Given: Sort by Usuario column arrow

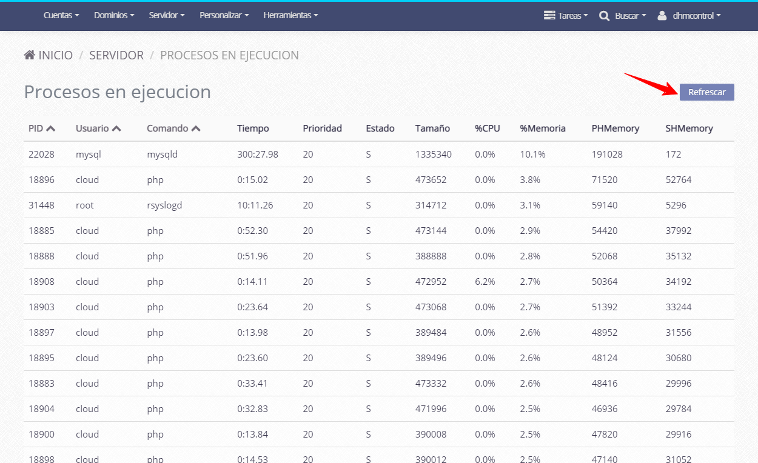Looking at the screenshot, I should 116,128.
